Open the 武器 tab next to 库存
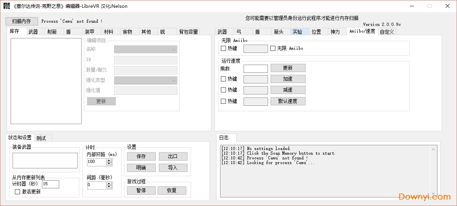The height and width of the screenshot is (206, 457). pyautogui.click(x=36, y=32)
